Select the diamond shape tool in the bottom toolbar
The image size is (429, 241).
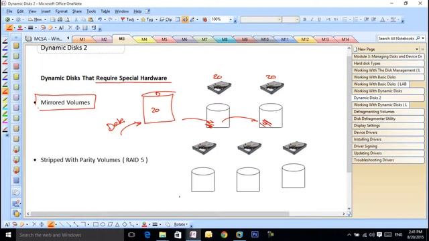point(125,225)
